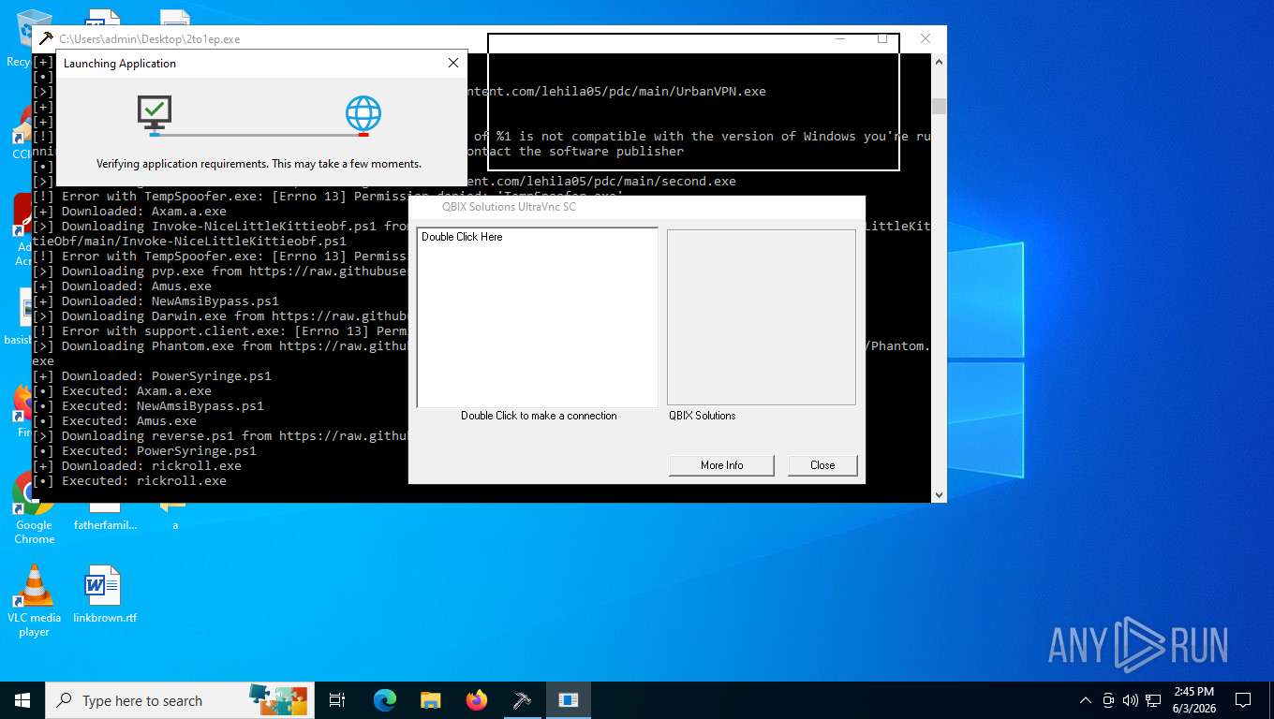
Task: Open the Windows Start menu
Action: [22, 700]
